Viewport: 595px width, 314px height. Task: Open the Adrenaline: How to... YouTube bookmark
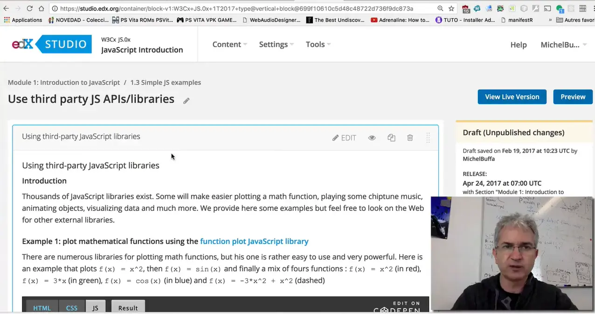tap(400, 20)
